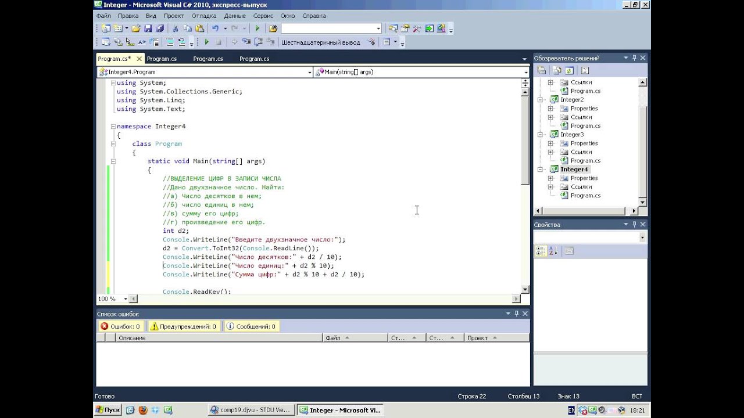Collapse the Integer3 project node
This screenshot has height=418, width=744.
pyautogui.click(x=540, y=135)
